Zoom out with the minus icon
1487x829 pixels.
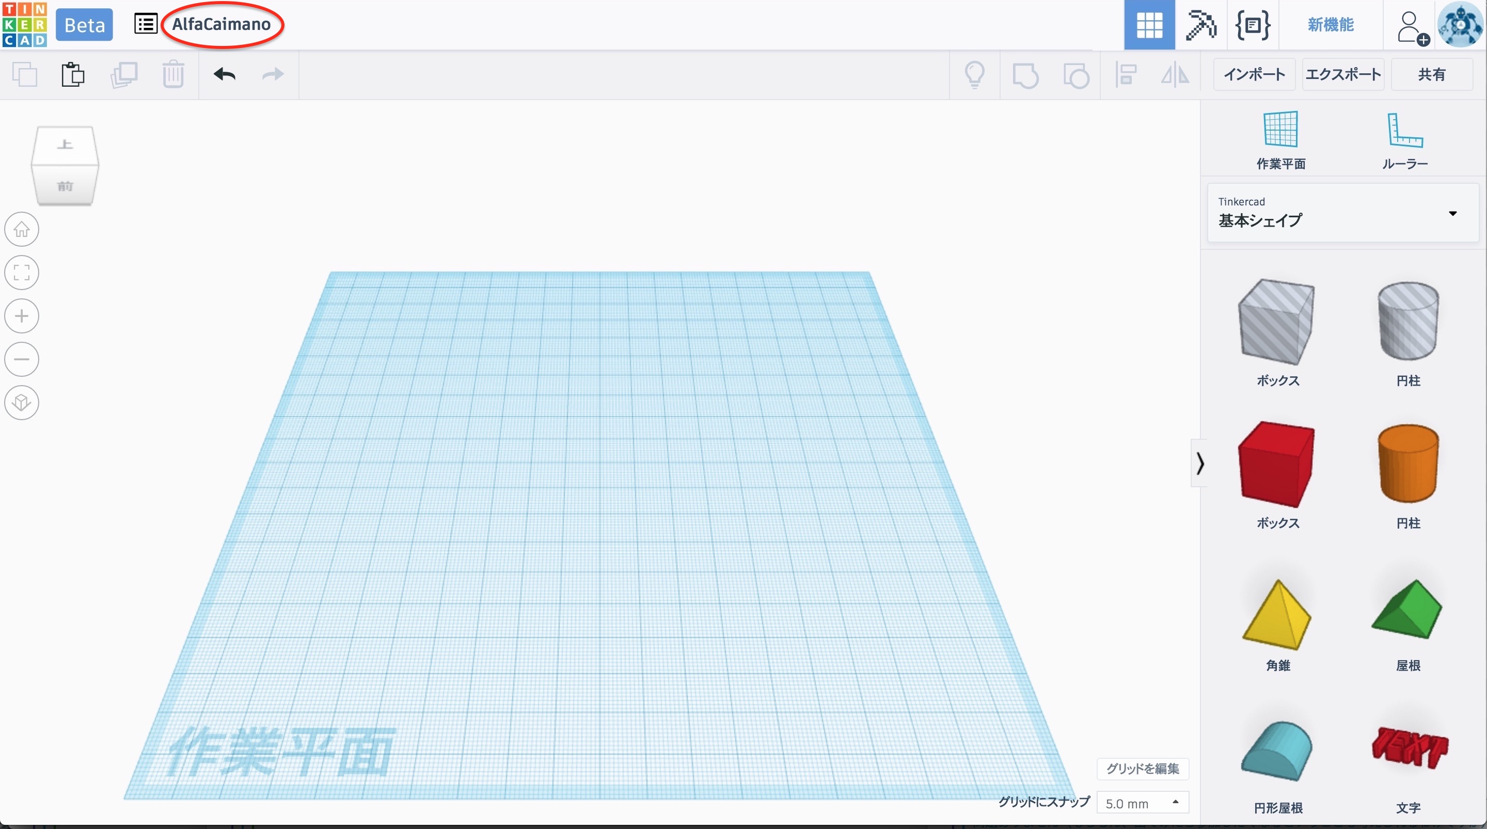click(22, 359)
